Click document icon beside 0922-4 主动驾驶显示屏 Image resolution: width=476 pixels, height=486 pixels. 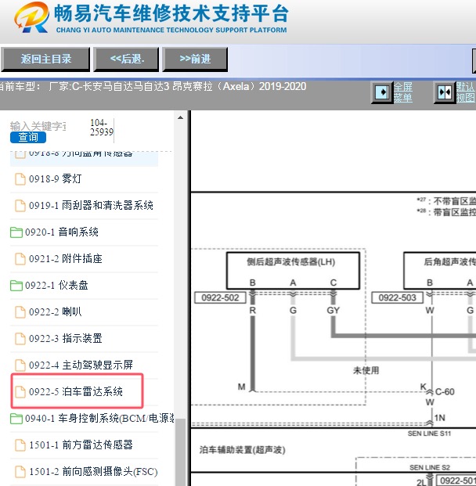coord(20,365)
